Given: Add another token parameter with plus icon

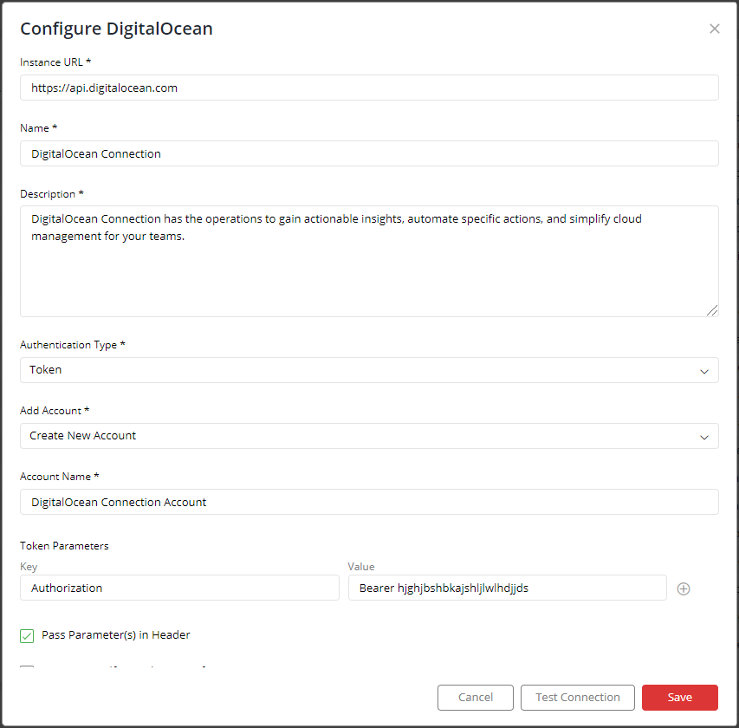Looking at the screenshot, I should 684,588.
